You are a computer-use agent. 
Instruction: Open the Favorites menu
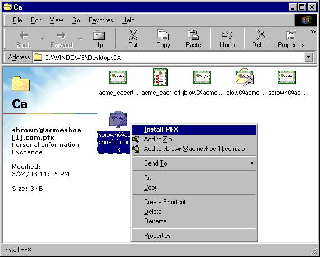tap(101, 20)
